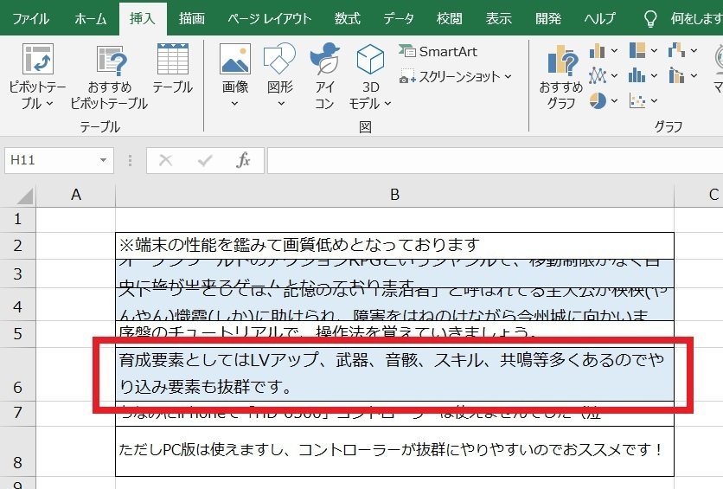723x489 pixels.
Task: Select cell with 育成要素としてはLVアップ text
Action: pyautogui.click(x=394, y=374)
